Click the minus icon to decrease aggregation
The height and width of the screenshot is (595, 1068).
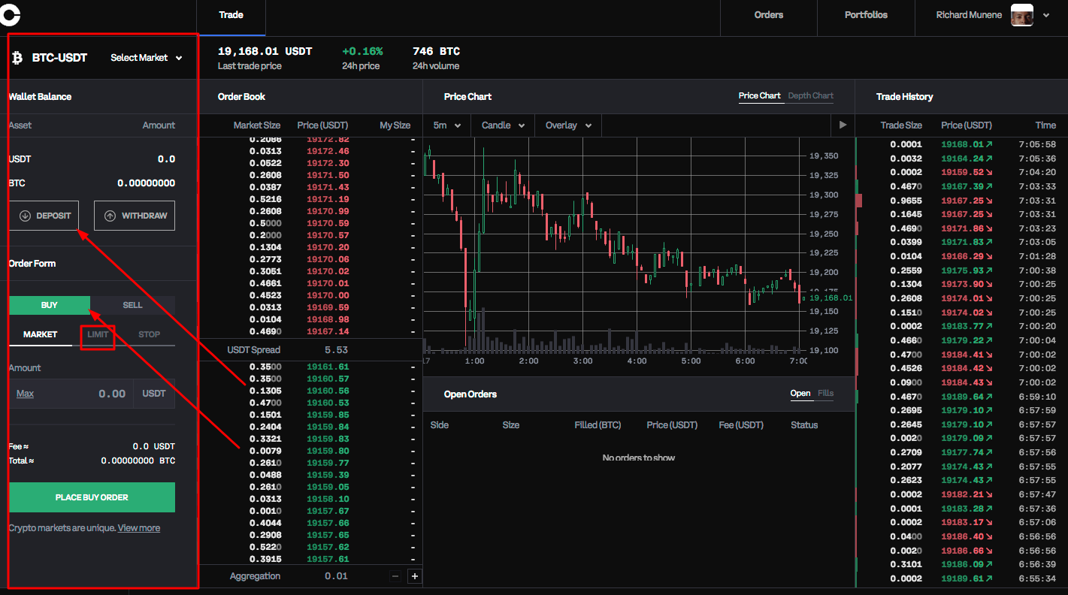tap(395, 575)
